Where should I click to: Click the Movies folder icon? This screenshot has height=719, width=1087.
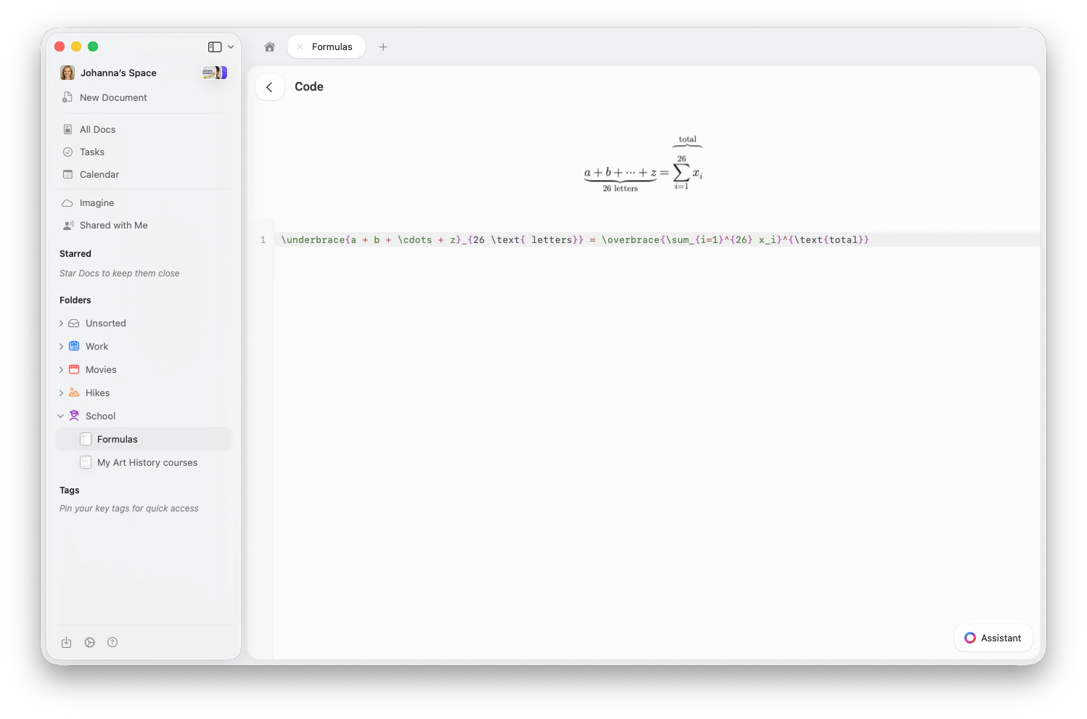point(74,369)
